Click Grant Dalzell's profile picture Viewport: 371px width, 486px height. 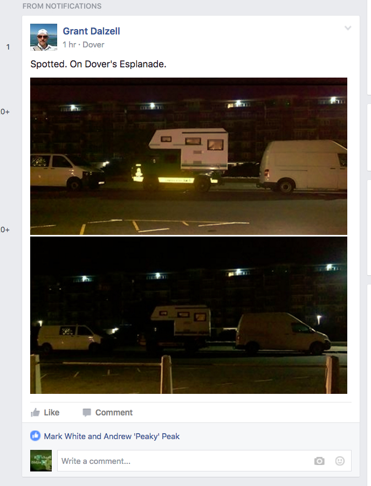(x=44, y=37)
